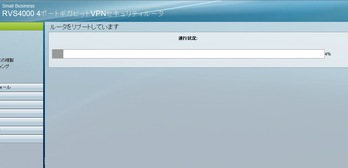This screenshot has height=168, width=348.
Task: Click the ルータをリブートしています heading
Action: tap(85, 27)
